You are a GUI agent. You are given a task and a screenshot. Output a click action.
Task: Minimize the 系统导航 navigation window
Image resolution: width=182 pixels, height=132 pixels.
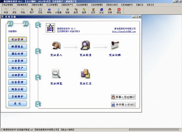pos(134,17)
